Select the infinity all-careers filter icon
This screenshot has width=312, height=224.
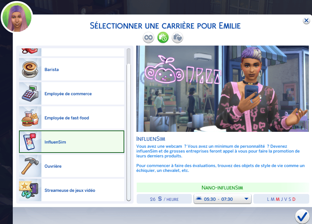[148, 37]
